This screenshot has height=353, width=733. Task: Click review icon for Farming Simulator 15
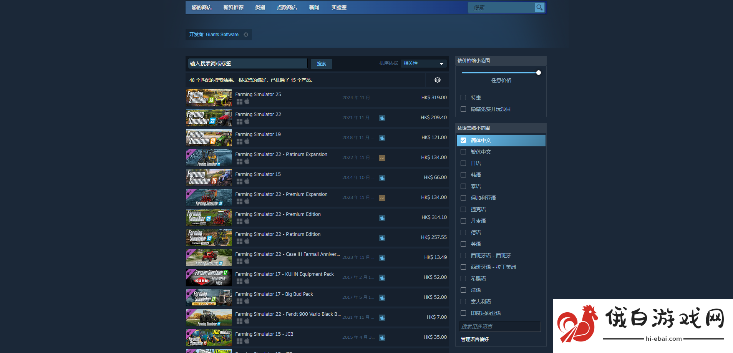[x=382, y=178]
